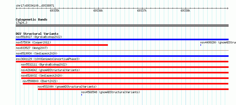Click the 17q24.3 band label

(x=21, y=23)
